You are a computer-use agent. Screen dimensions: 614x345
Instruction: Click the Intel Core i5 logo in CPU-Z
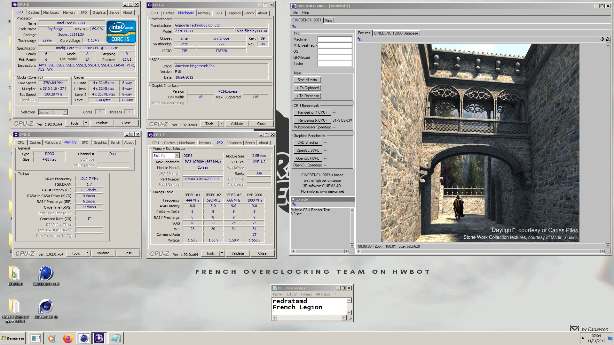coord(121,31)
